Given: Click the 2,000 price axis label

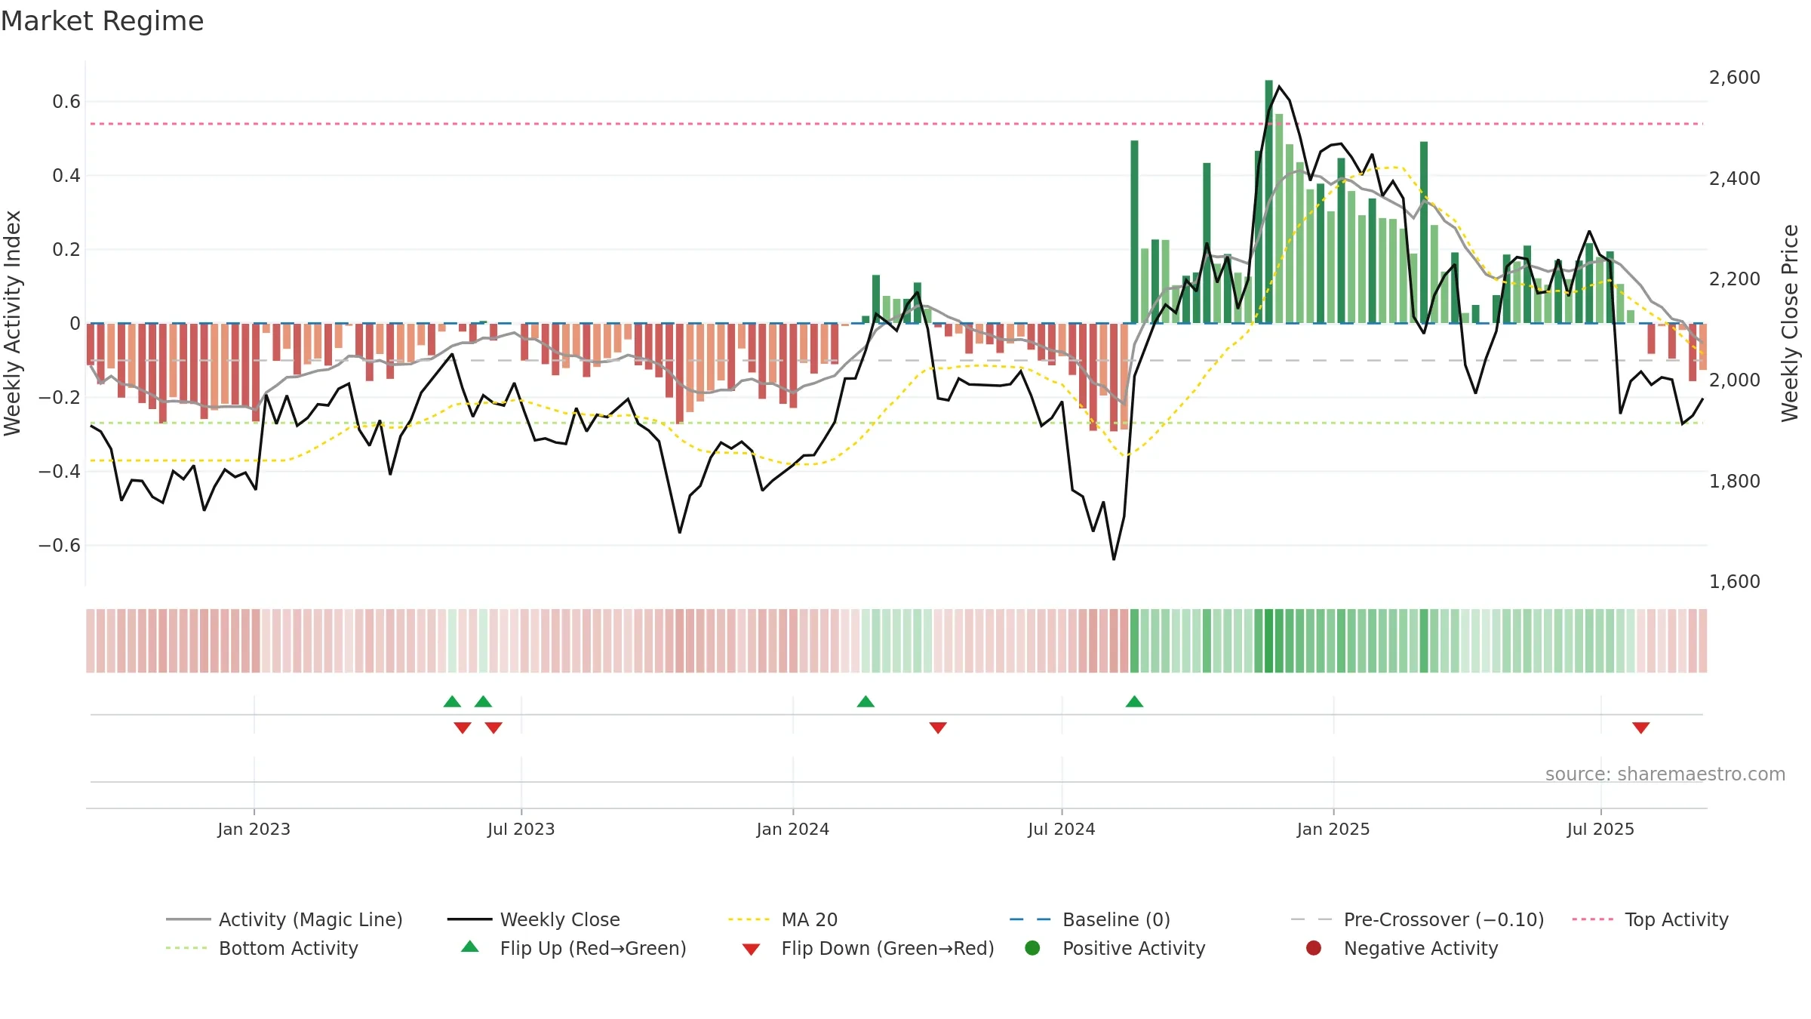Looking at the screenshot, I should tap(1734, 380).
